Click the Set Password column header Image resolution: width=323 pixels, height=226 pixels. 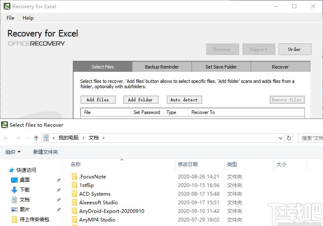(147, 112)
